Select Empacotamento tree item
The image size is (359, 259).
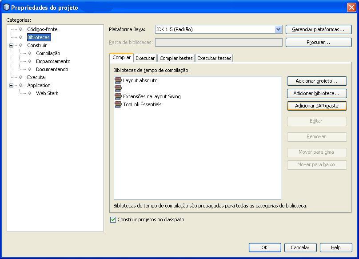click(x=53, y=61)
